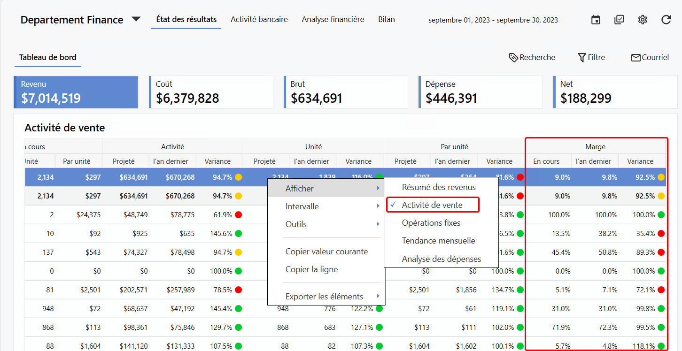The height and width of the screenshot is (351, 682).
Task: Select Tendance mensuelle from submenu
Action: tap(438, 241)
